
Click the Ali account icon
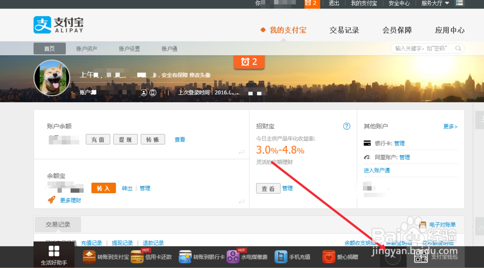click(367, 157)
